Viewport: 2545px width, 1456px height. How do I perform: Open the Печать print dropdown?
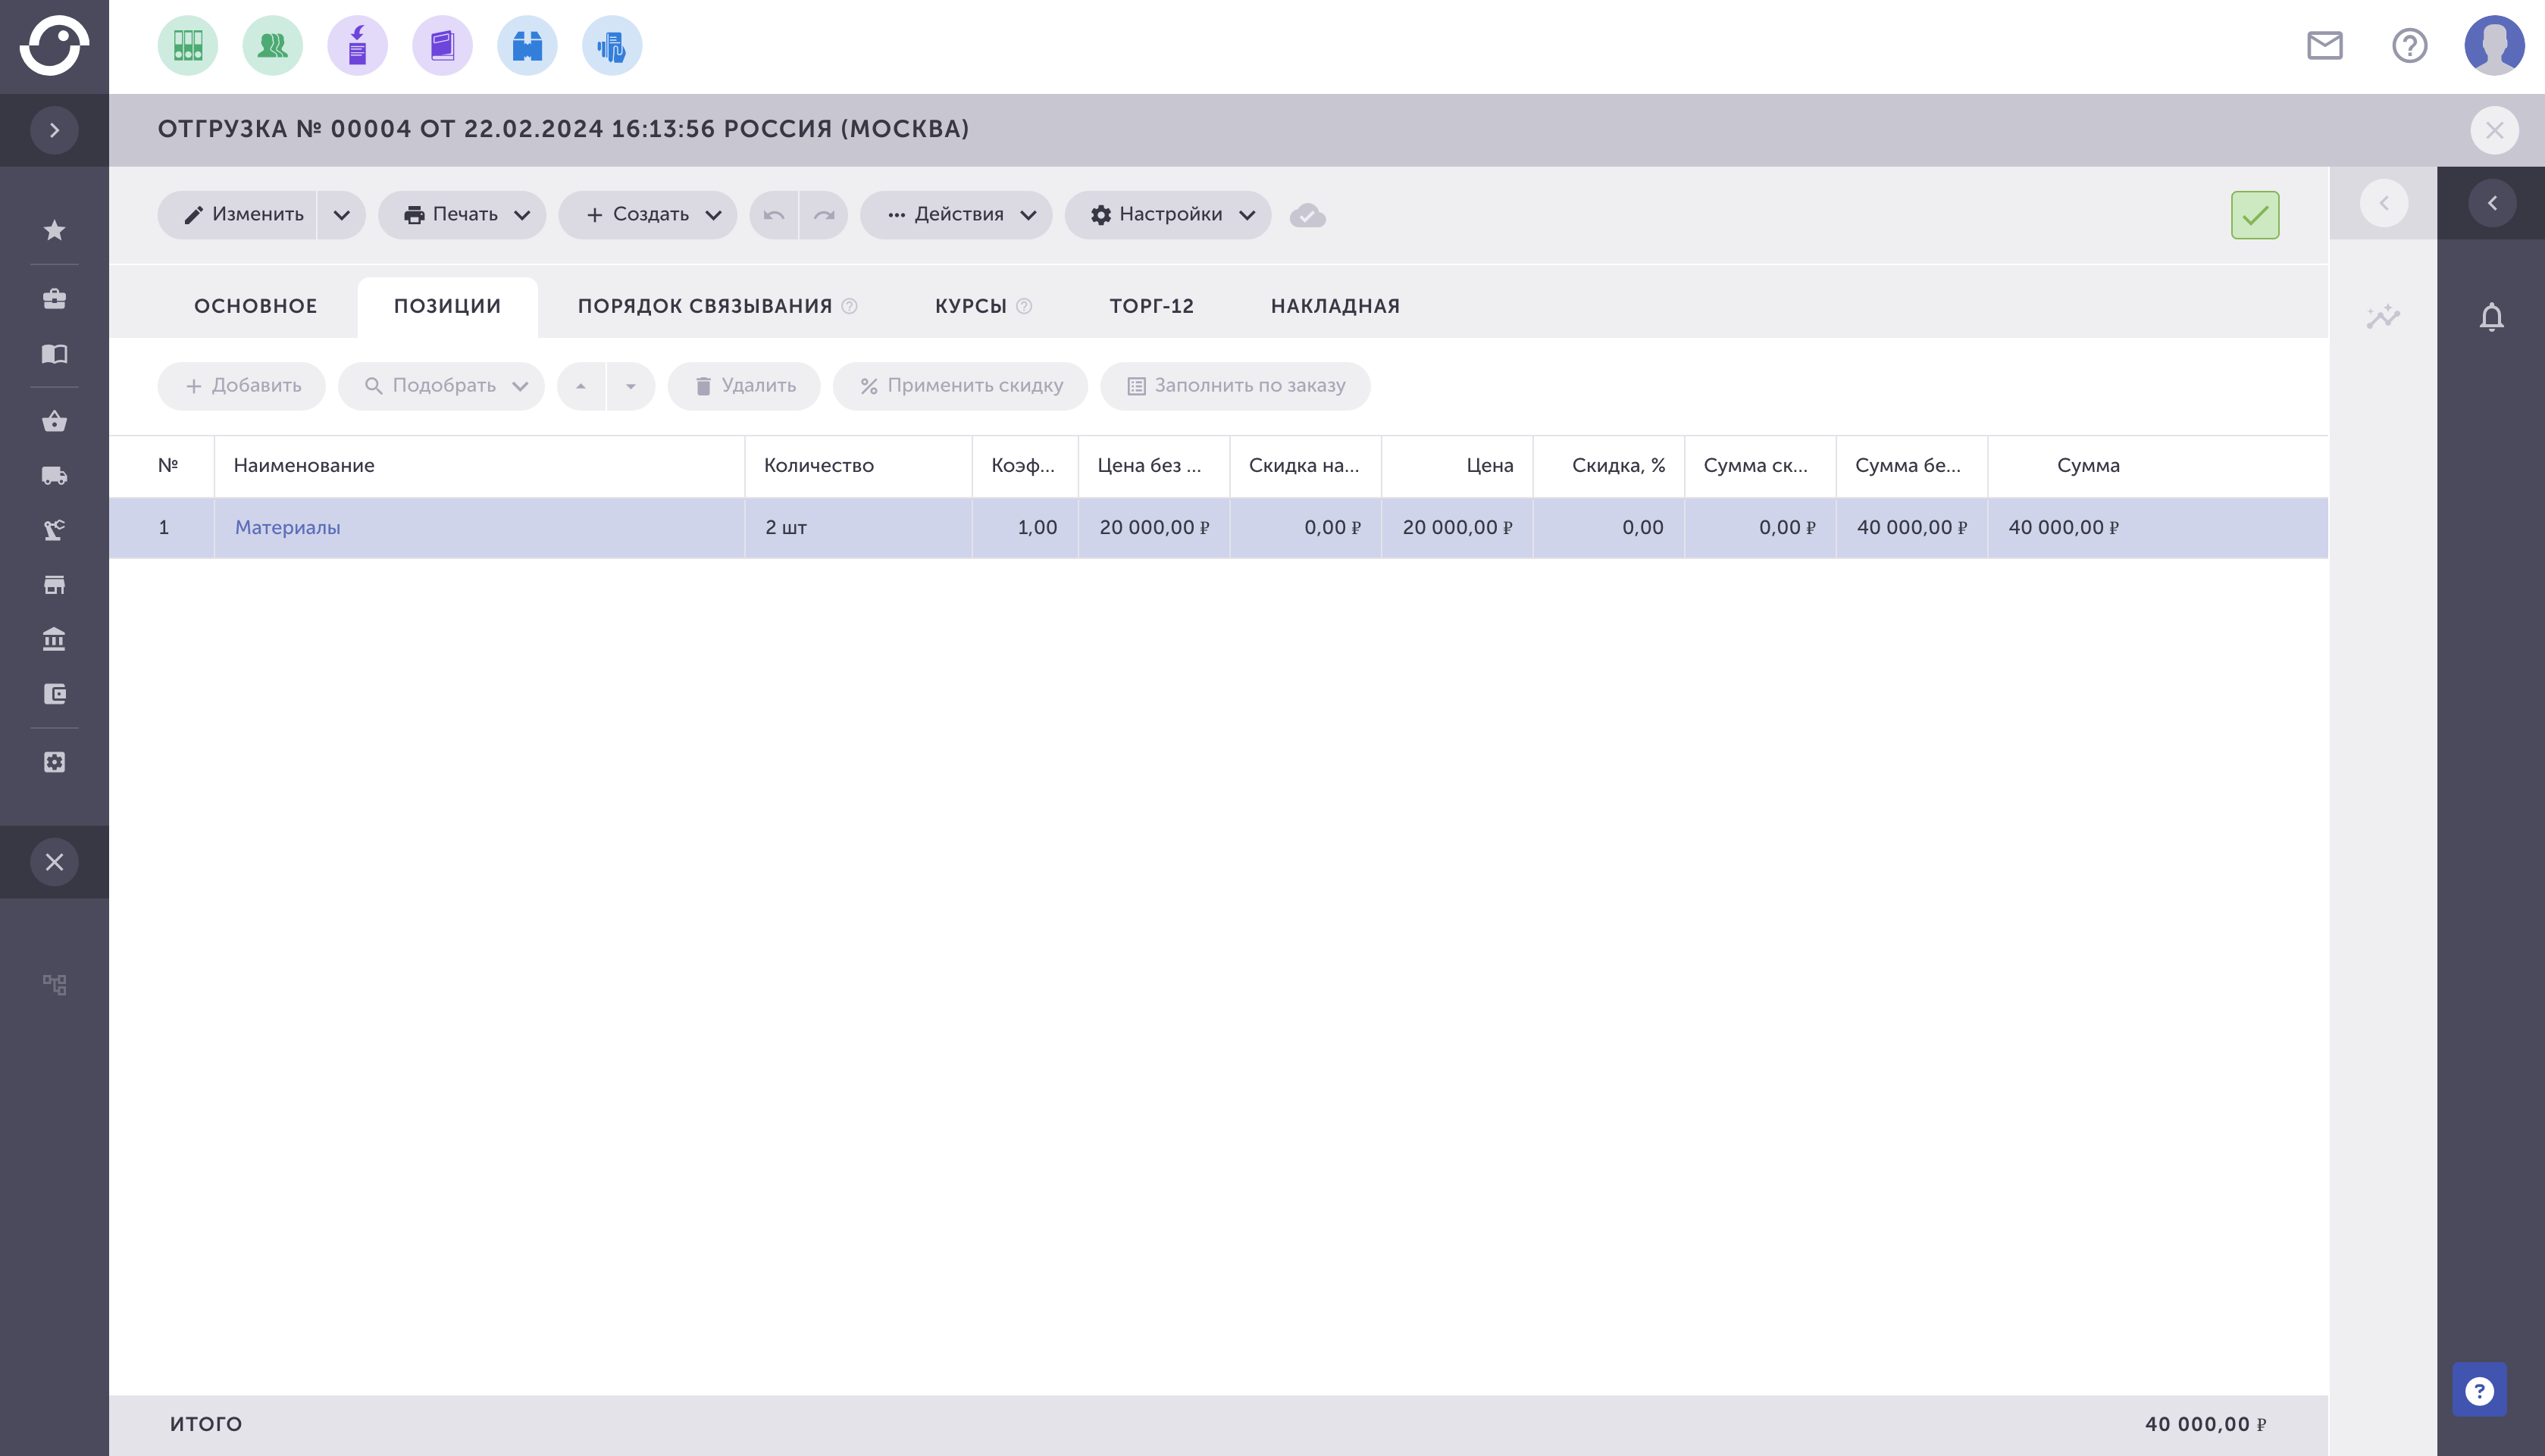[x=462, y=215]
